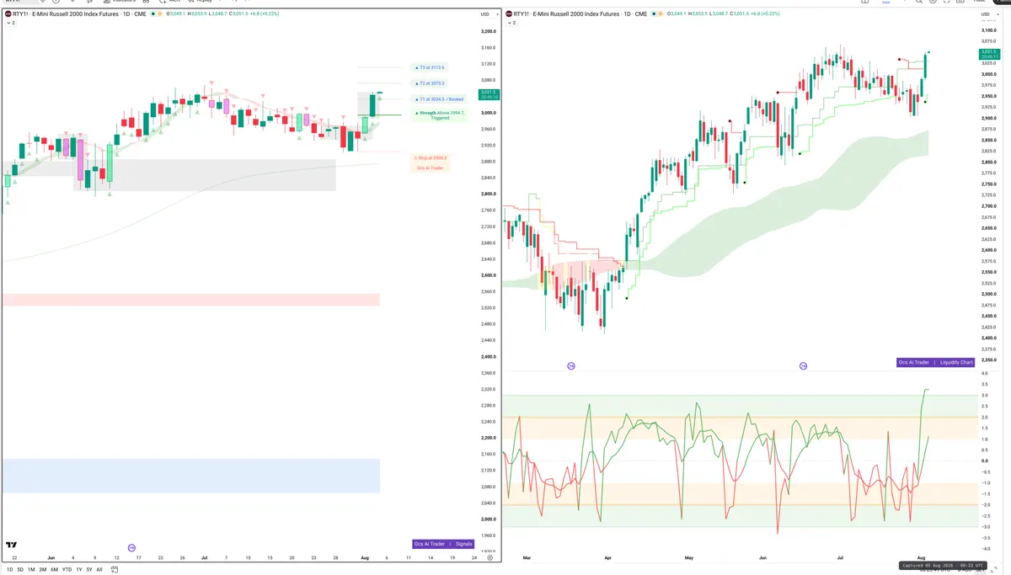Click 'C3,051.5' close value in Signals header
Viewport: 1011px width, 575px height.
238,14
